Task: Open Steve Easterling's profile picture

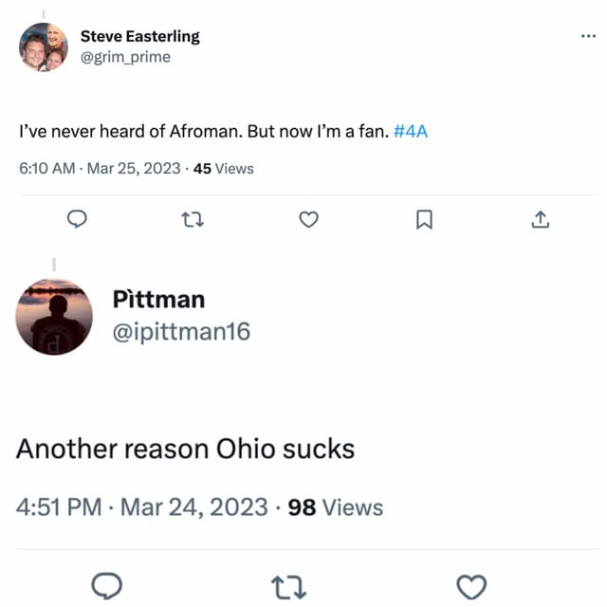Action: 44,46
